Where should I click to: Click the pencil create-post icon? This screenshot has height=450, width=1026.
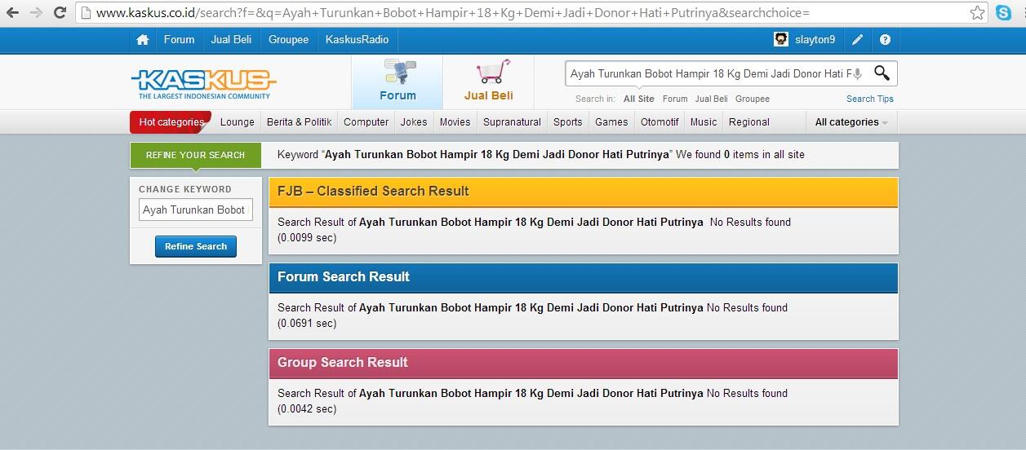pos(857,39)
